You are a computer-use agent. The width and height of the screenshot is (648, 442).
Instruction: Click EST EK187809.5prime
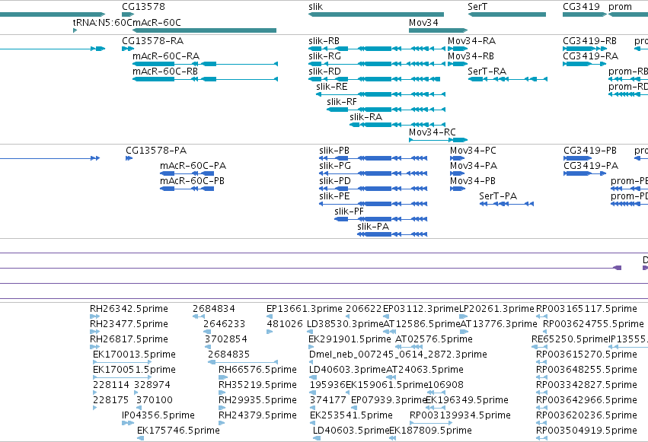(x=393, y=438)
